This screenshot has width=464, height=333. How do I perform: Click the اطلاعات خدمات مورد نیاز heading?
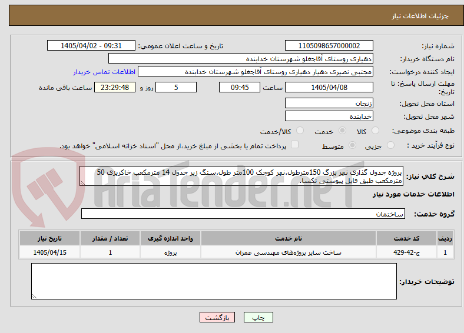(x=413, y=194)
